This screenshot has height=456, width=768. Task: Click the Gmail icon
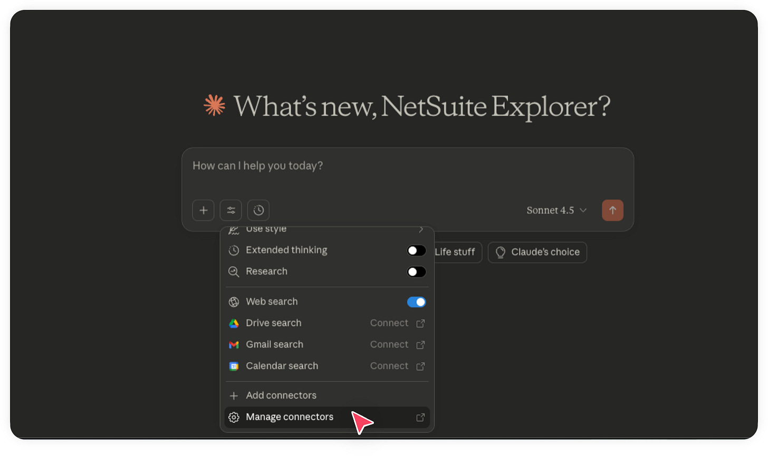pos(234,345)
